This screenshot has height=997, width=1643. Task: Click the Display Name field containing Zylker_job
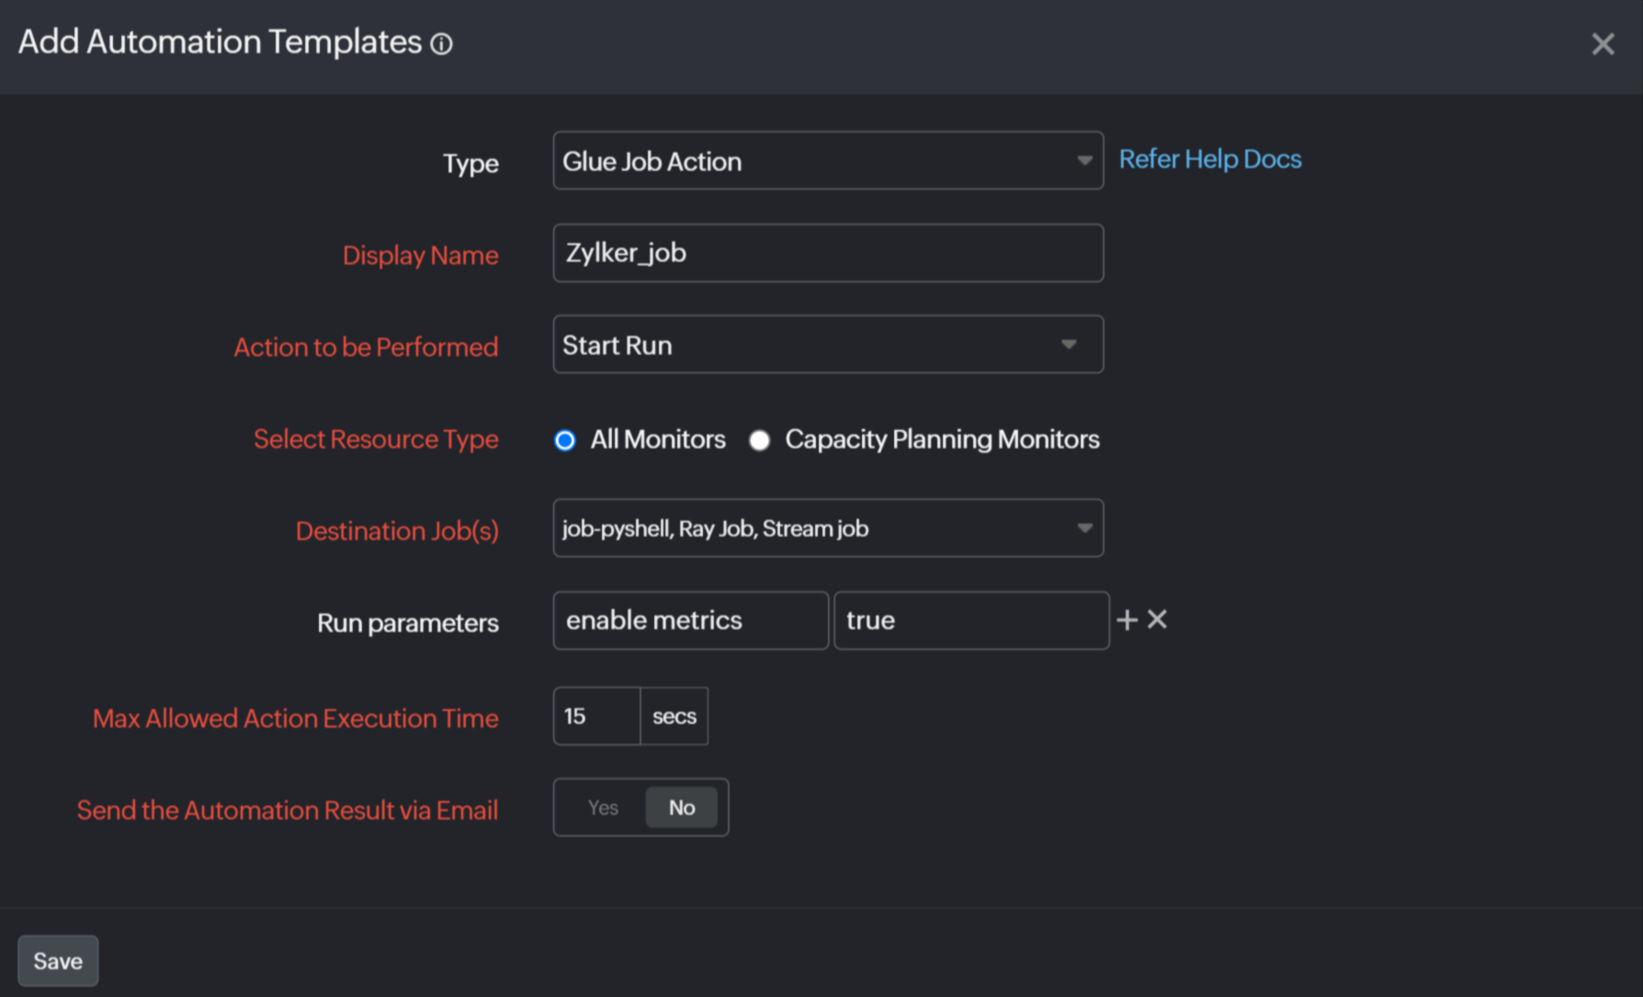tap(827, 253)
